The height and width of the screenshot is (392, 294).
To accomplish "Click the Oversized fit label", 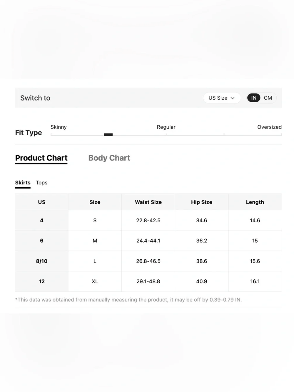I will tap(269, 127).
